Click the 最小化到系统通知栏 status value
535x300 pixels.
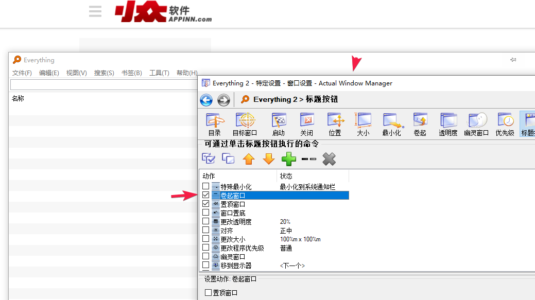[x=307, y=187]
